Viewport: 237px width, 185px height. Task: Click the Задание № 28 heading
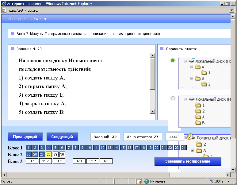click(x=29, y=49)
